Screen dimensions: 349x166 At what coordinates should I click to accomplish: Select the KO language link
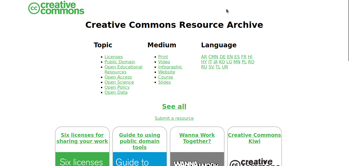point(222,62)
